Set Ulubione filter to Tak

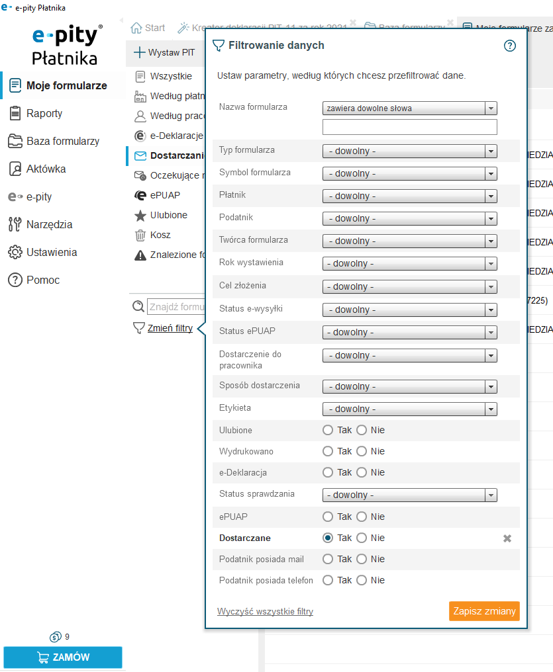click(328, 431)
